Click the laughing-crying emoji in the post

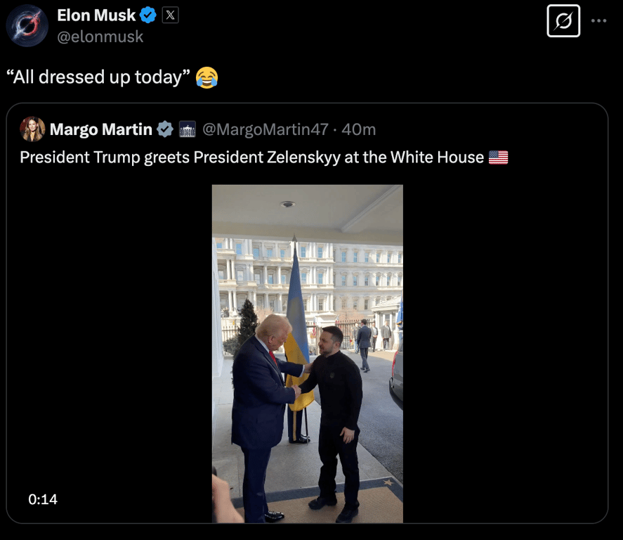[x=206, y=77]
